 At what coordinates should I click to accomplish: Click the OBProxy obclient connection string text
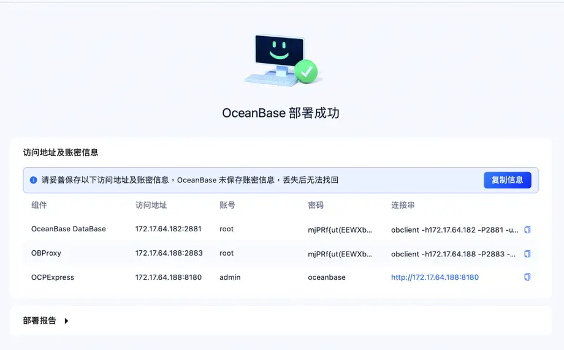453,254
